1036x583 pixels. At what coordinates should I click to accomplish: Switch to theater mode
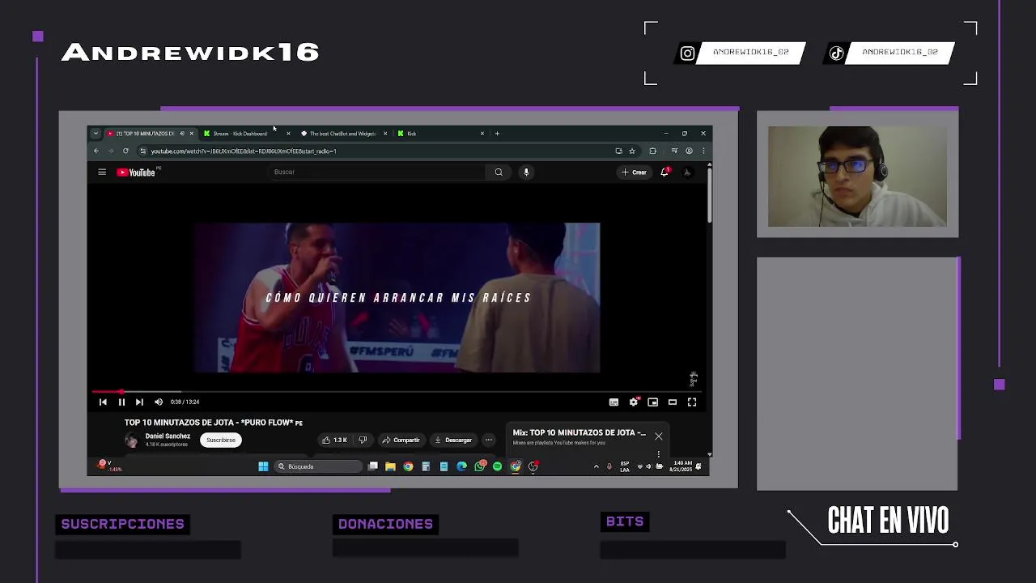point(672,402)
